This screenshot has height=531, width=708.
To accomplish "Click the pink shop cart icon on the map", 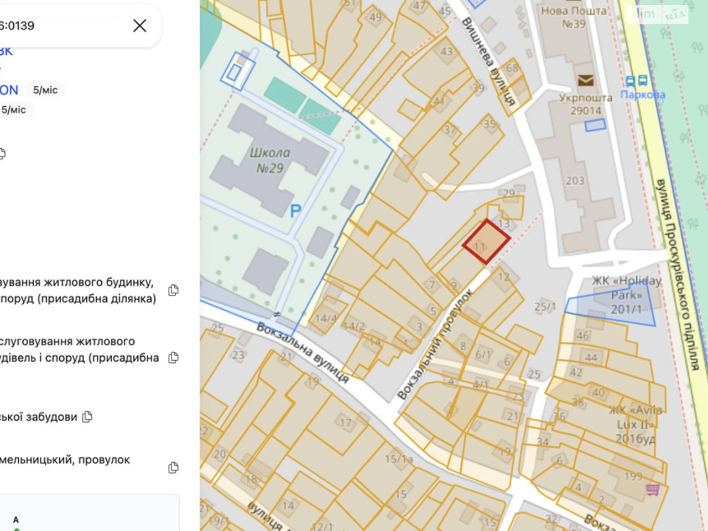I will (653, 490).
